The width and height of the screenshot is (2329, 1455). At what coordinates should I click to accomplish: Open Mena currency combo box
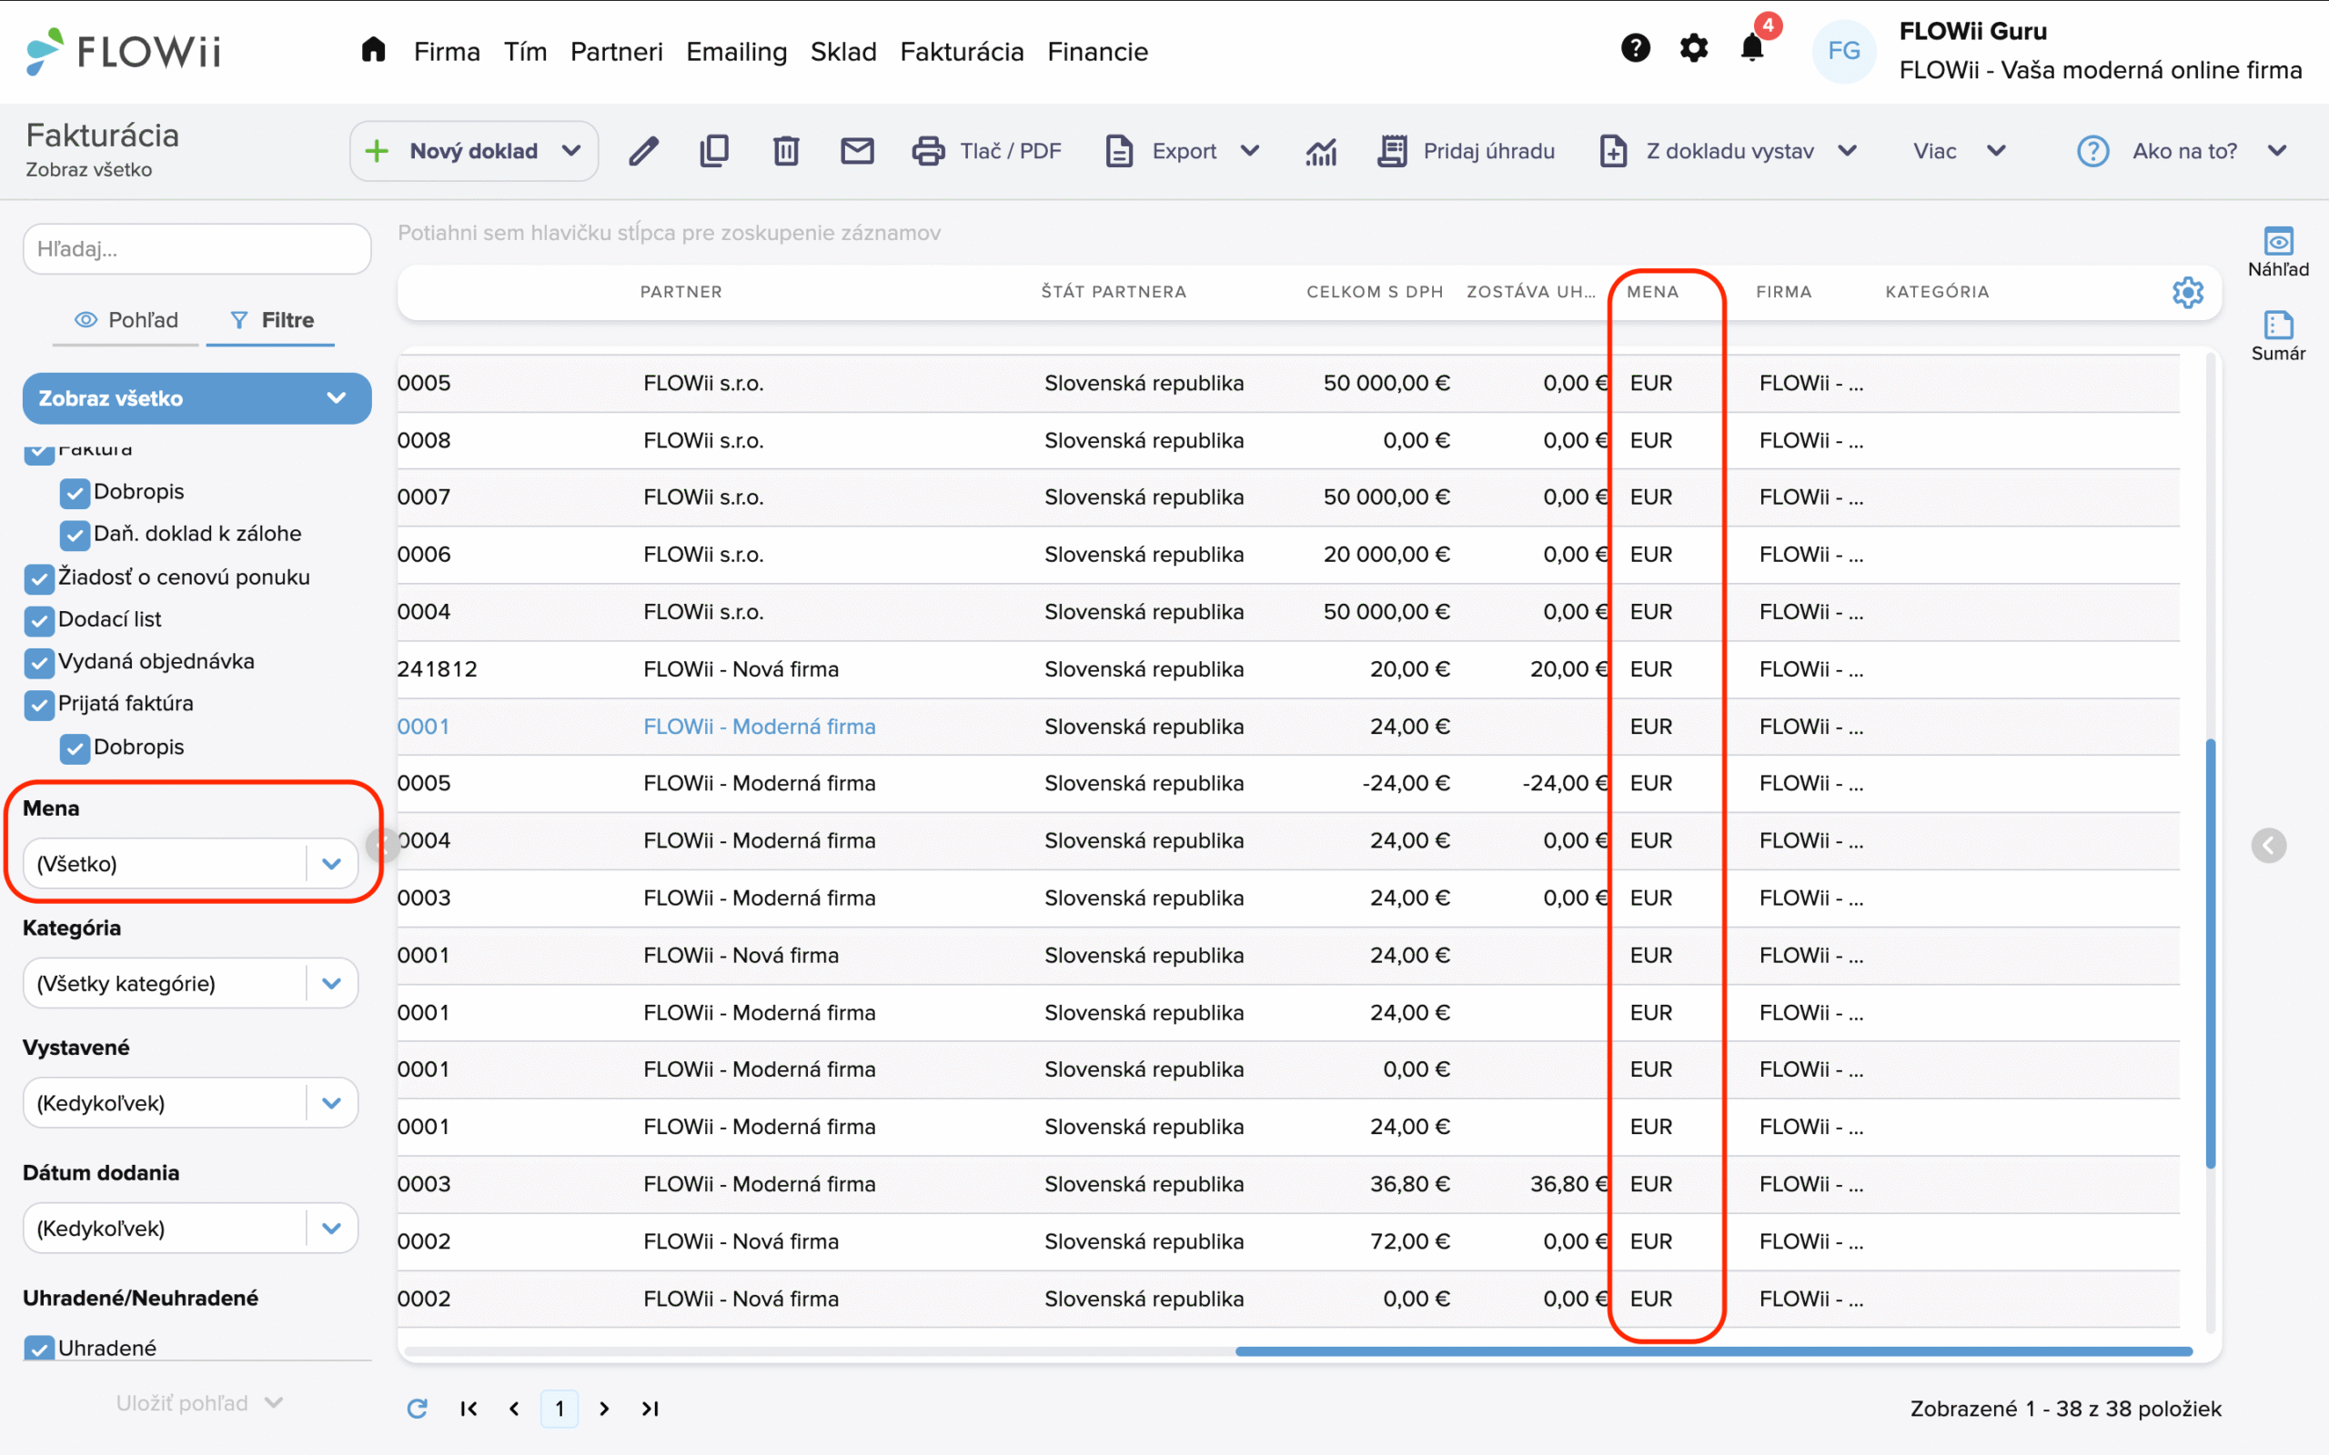[190, 863]
